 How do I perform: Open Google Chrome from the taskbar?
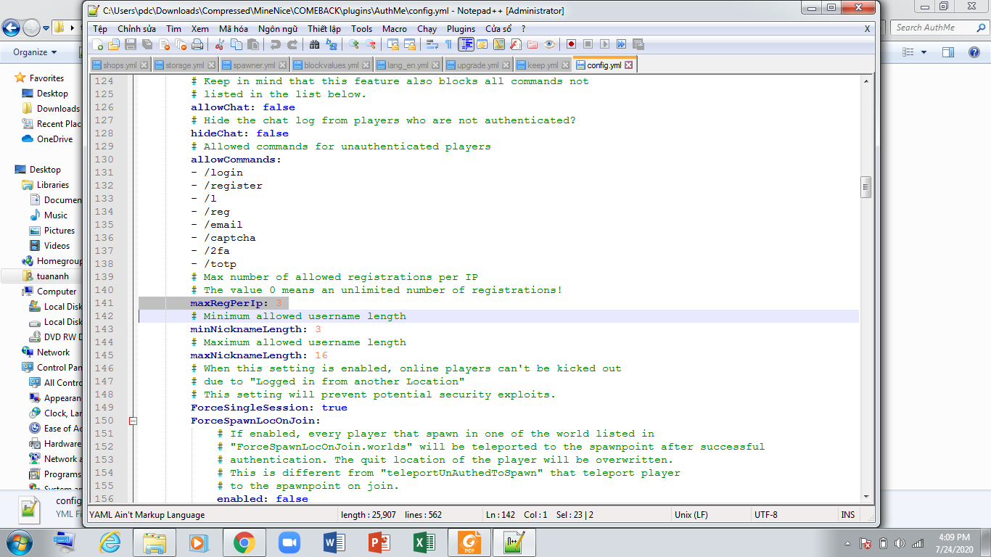(244, 542)
